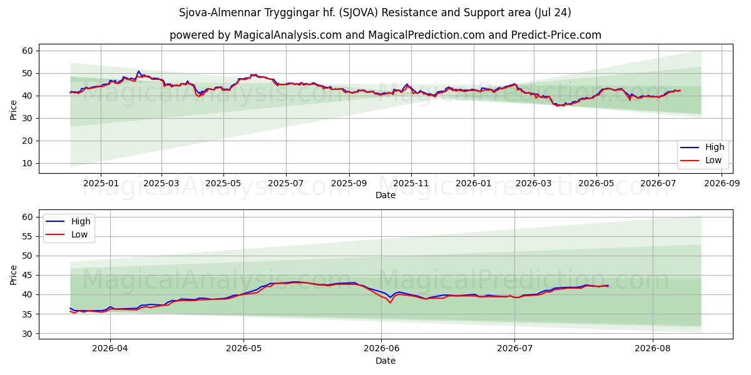Click the '2026-07' tick on the bottom chart

click(x=514, y=349)
